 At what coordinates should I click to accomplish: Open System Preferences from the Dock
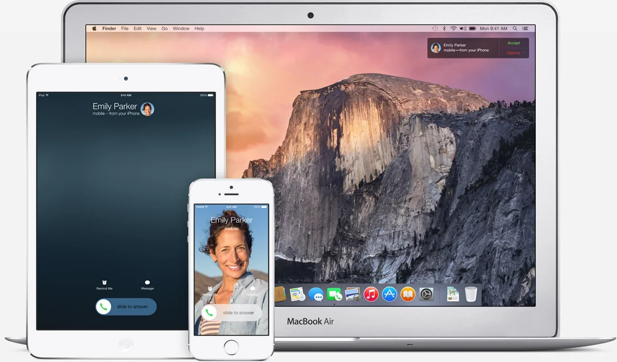point(426,294)
